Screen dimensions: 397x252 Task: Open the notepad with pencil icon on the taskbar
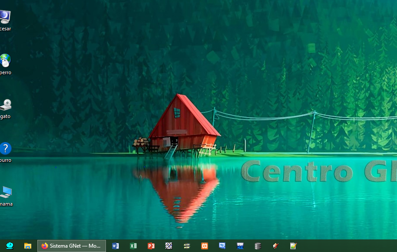[x=293, y=245]
